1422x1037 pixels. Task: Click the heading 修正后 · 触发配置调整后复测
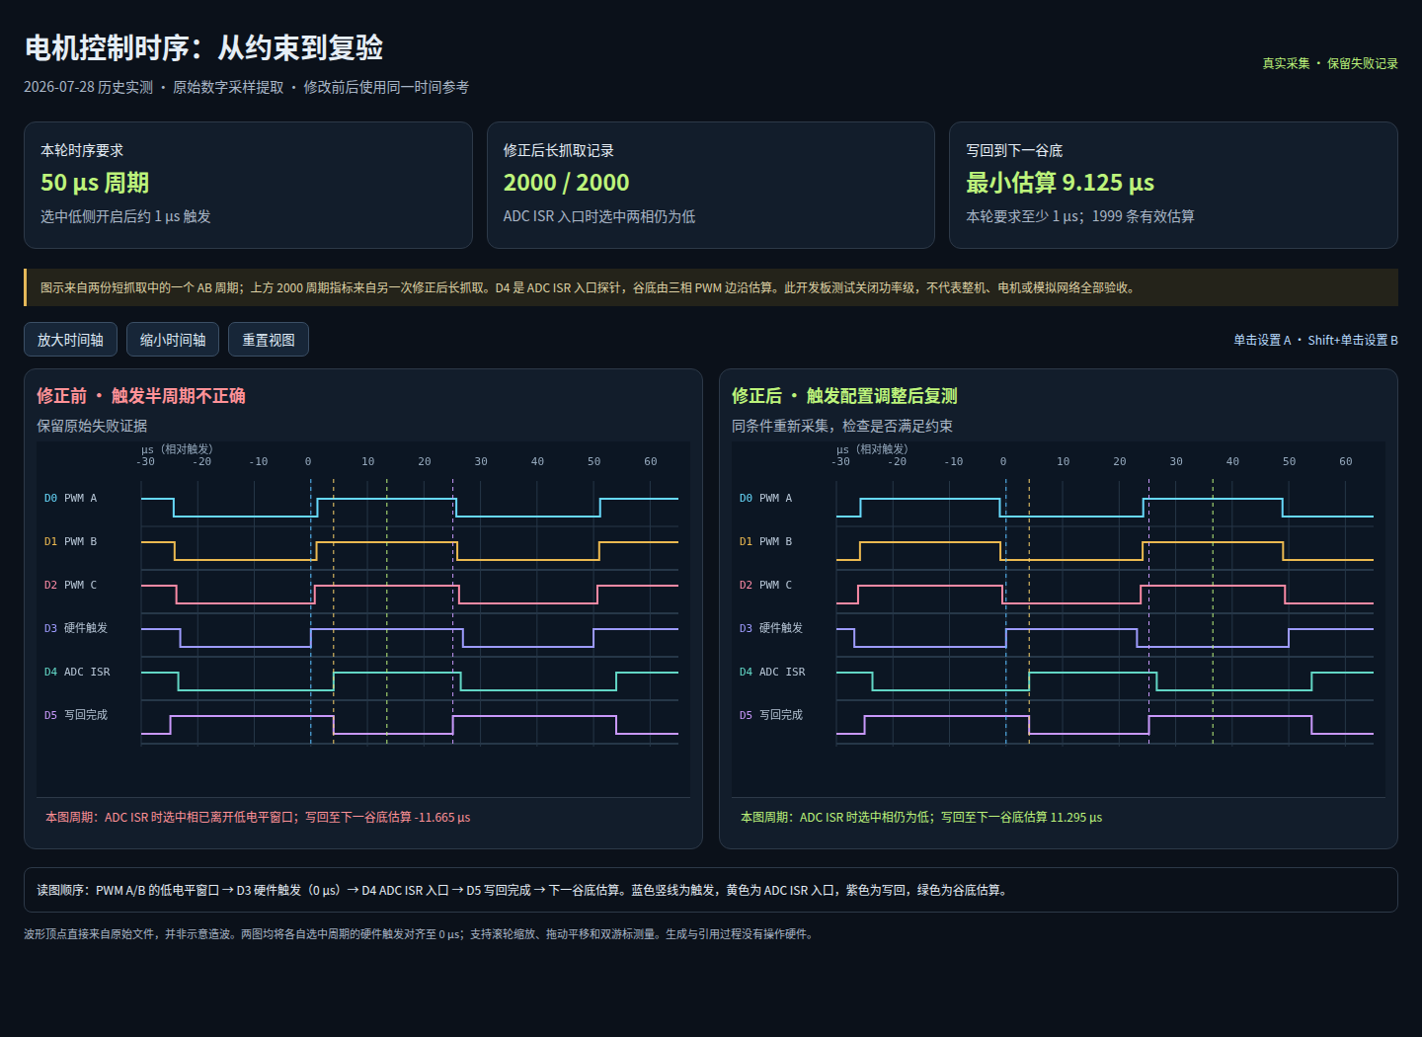pyautogui.click(x=844, y=396)
